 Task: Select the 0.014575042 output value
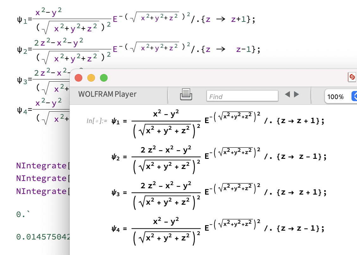coord(42,236)
